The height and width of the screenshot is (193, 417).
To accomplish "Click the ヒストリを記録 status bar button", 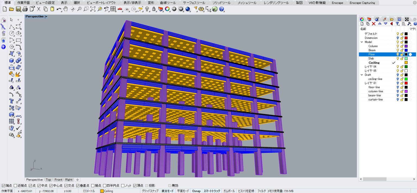I will 246,191.
